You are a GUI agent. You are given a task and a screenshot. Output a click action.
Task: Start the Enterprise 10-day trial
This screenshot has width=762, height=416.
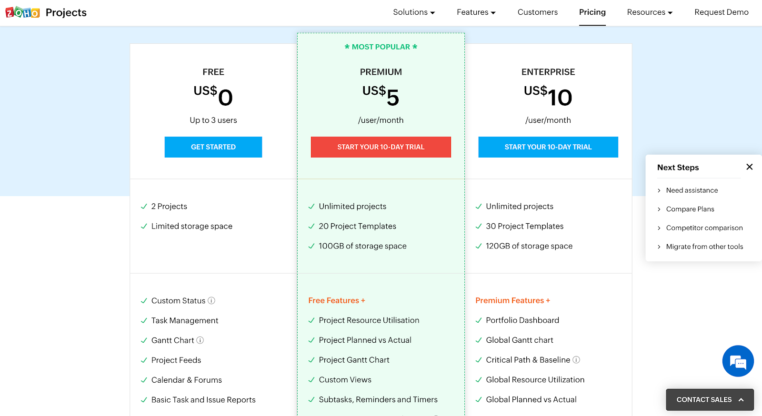point(548,147)
